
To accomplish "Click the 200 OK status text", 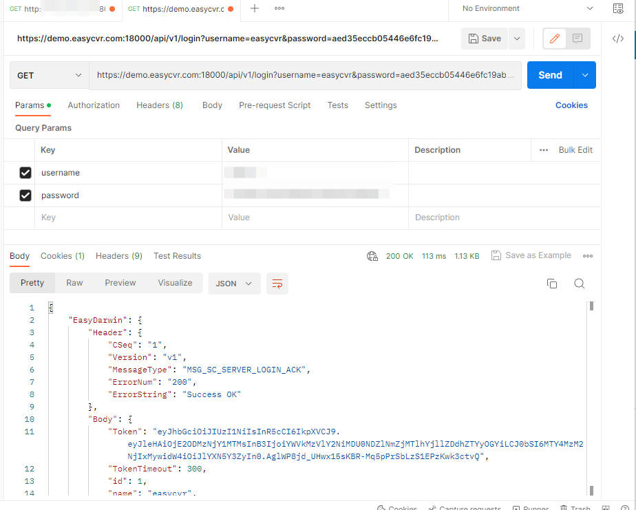I will 399,257.
